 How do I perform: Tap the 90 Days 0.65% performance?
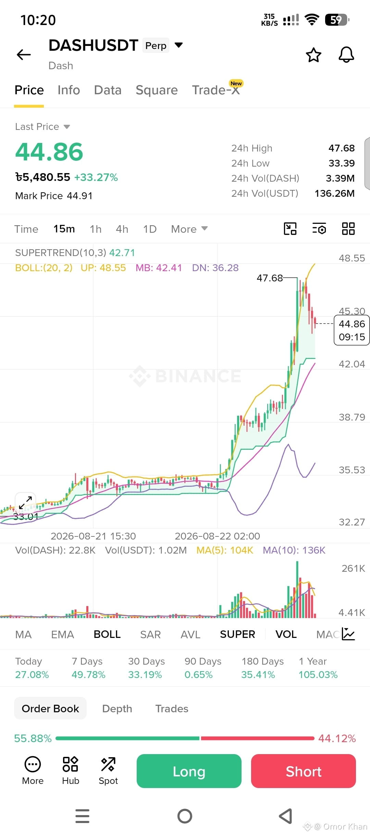pyautogui.click(x=203, y=668)
